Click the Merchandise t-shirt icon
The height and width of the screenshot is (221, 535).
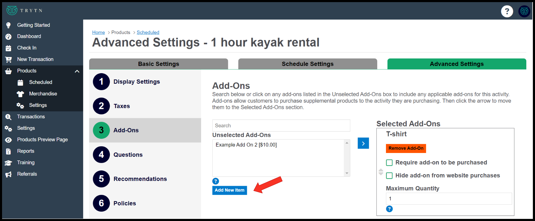(20, 94)
